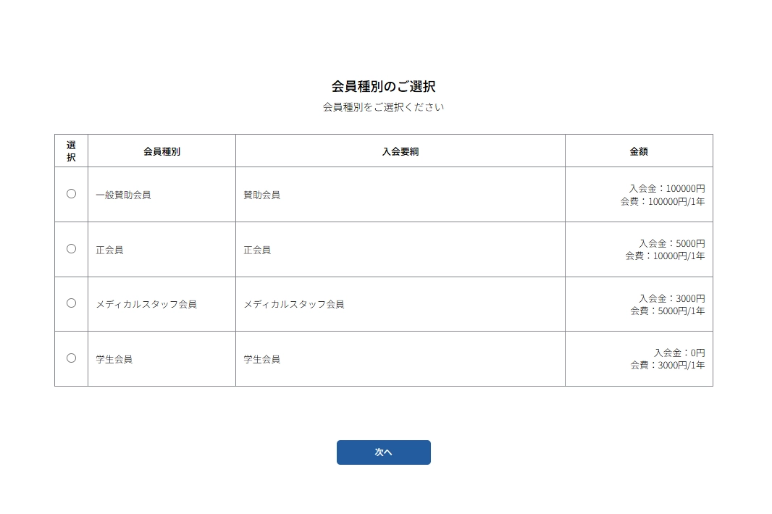The height and width of the screenshot is (514, 772).
Task: Click the 会員種別のご選択 page heading
Action: pos(383,86)
